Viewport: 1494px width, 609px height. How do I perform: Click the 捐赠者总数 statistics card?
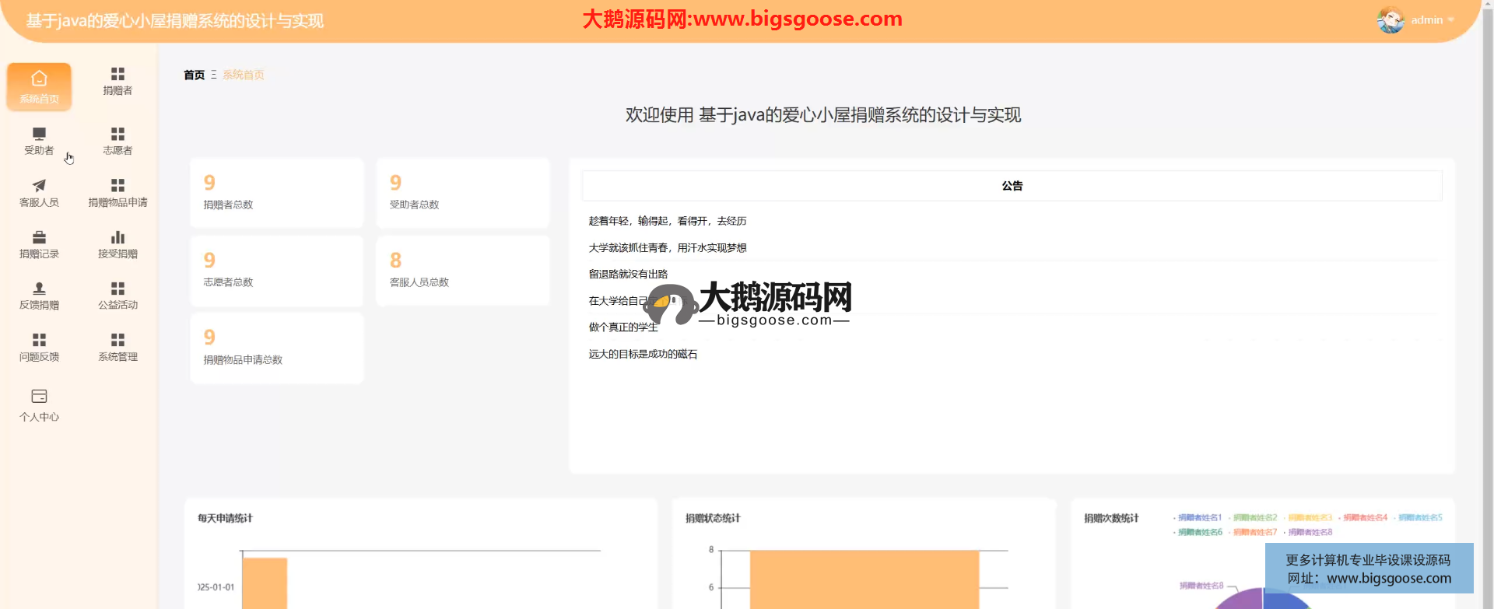click(x=276, y=193)
